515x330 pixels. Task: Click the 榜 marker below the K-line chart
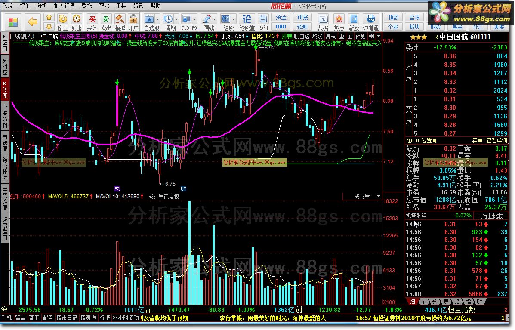point(117,188)
